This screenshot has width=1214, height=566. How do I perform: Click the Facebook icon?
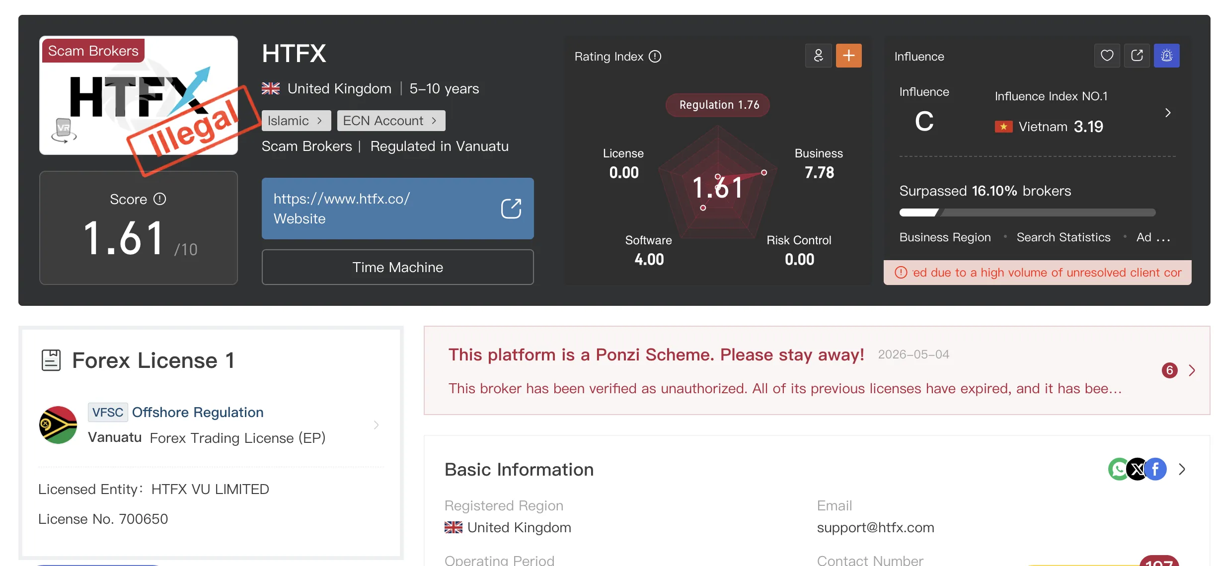1156,469
